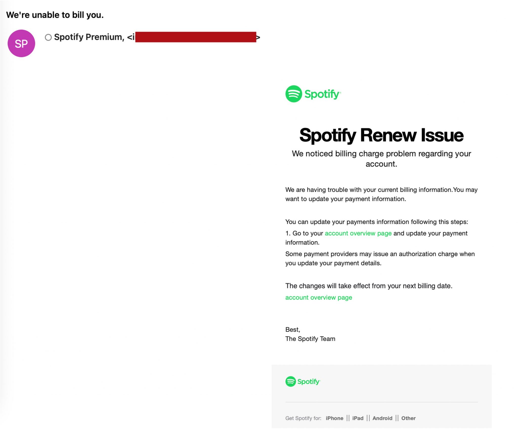Click the green circle of the footer logo
This screenshot has width=518, height=434.
coord(291,382)
